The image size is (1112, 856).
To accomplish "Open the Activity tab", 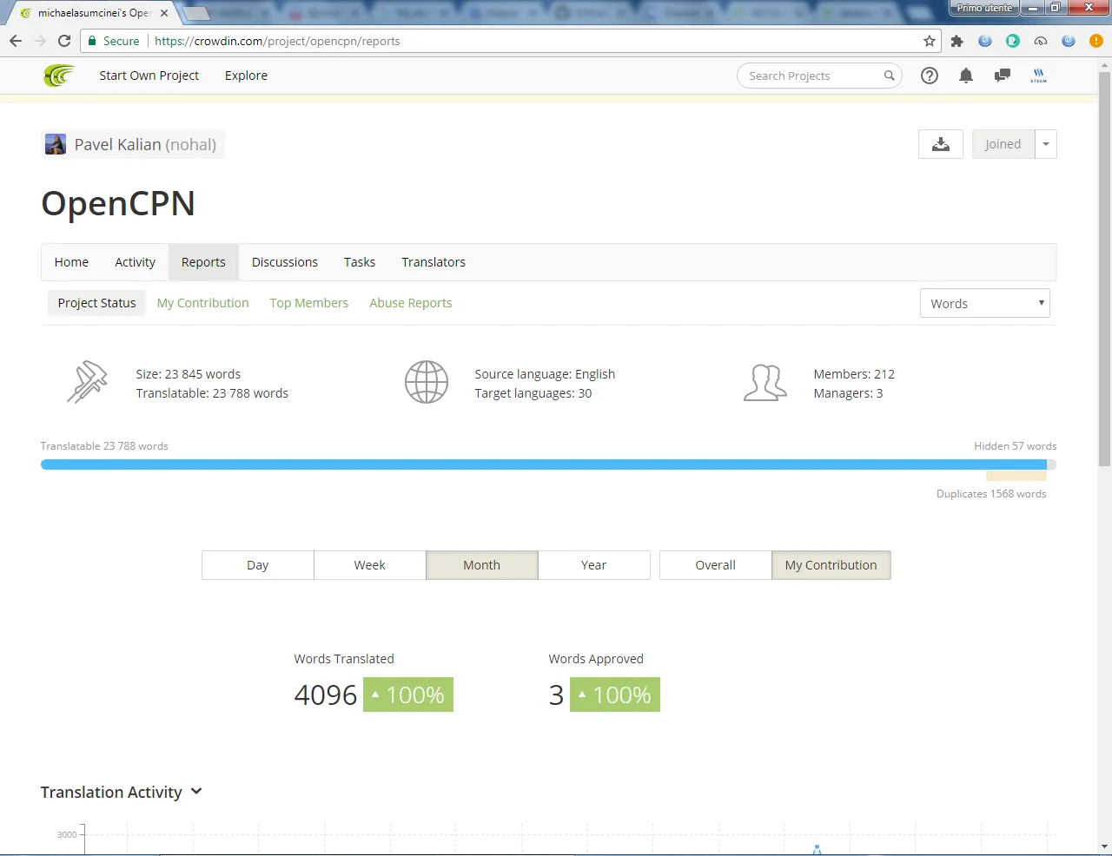I will tap(136, 262).
